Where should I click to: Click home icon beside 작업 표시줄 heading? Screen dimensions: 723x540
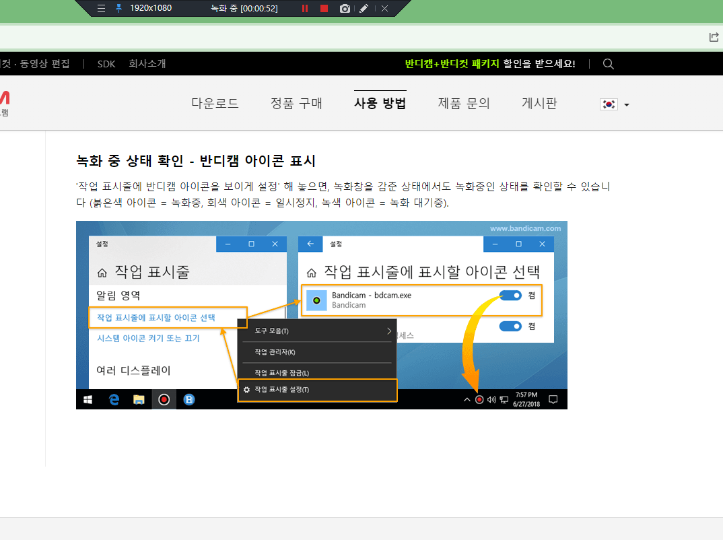[102, 273]
